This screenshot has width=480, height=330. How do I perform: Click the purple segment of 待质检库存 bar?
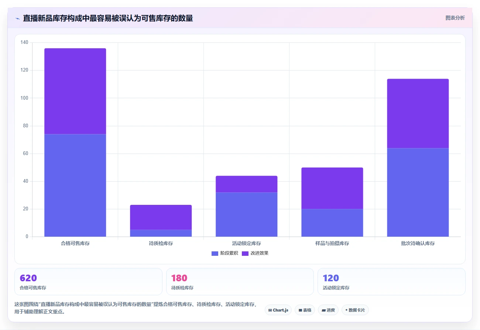tap(161, 217)
